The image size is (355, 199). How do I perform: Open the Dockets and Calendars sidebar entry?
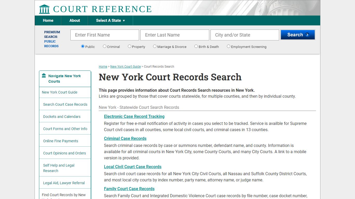coord(62,116)
